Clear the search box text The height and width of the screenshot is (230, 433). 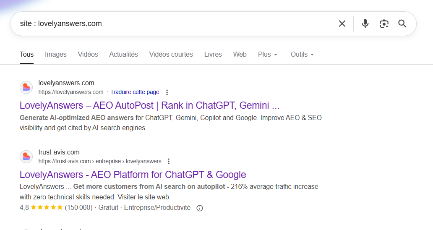pyautogui.click(x=342, y=24)
